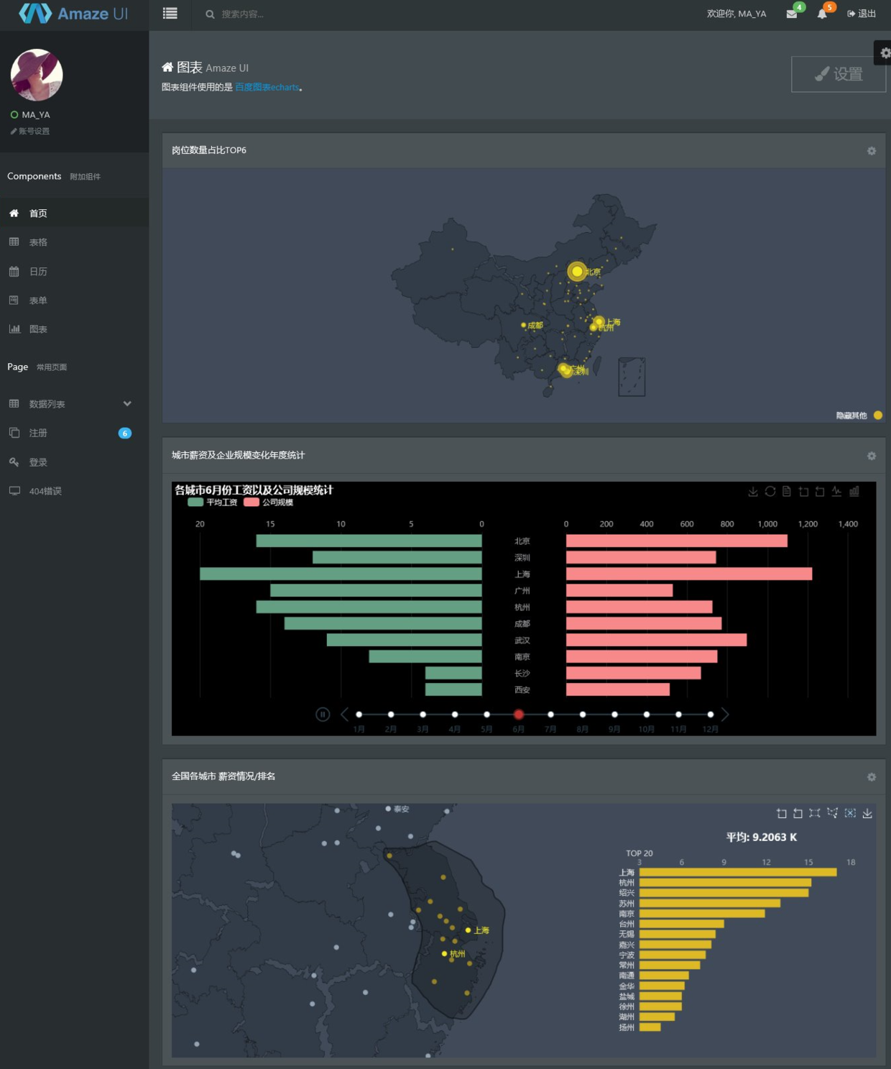The image size is (891, 1069).
Task: Click the restore refresh icon in bar chart
Action: pyautogui.click(x=770, y=492)
